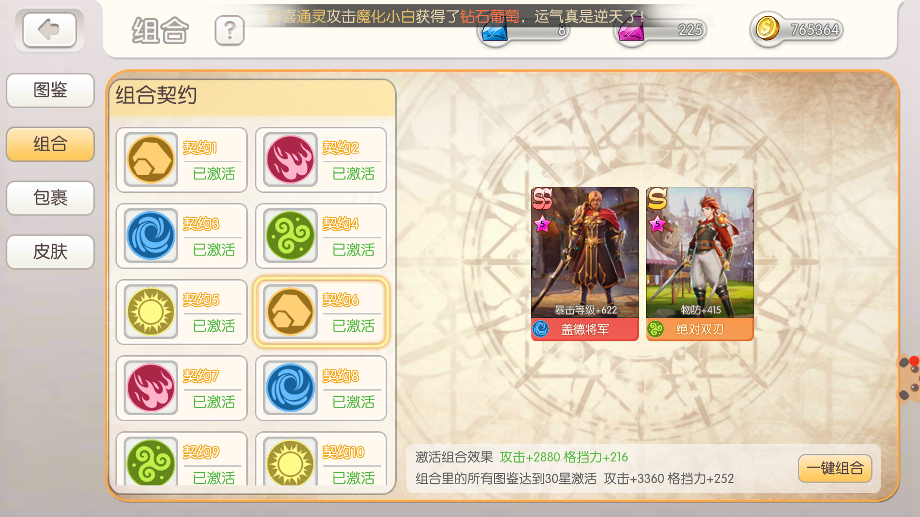Tap the pink gem currency icon
920x517 pixels.
(x=631, y=33)
